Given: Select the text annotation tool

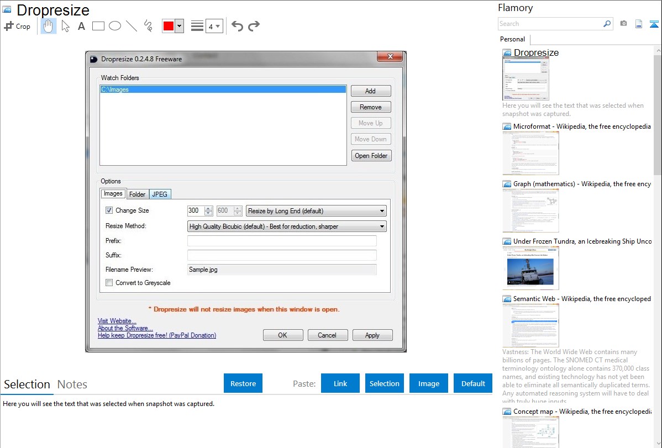Looking at the screenshot, I should tap(81, 26).
